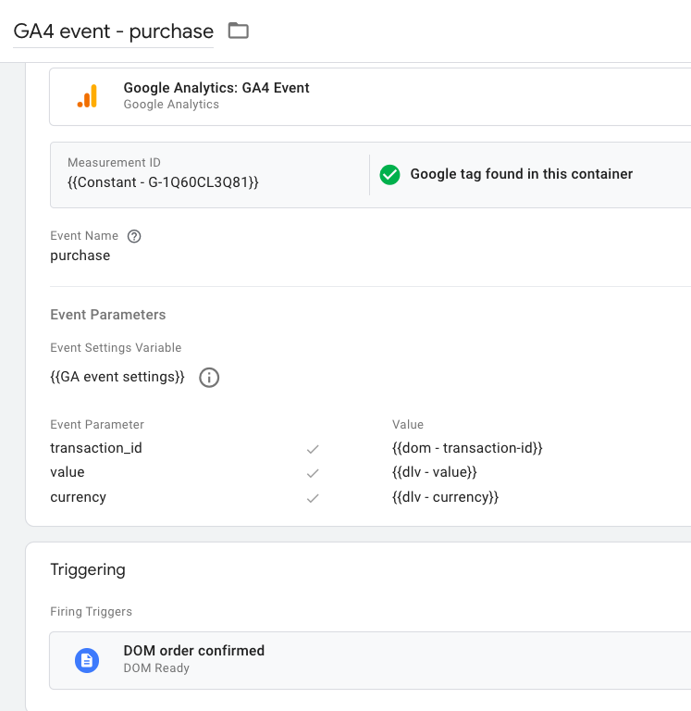Click the Event Settings Variable label
The image size is (691, 711).
pyautogui.click(x=116, y=348)
